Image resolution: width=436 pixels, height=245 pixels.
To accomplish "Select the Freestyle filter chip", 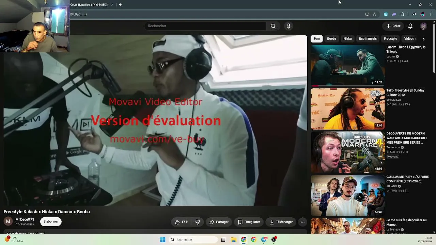I will click(x=390, y=39).
